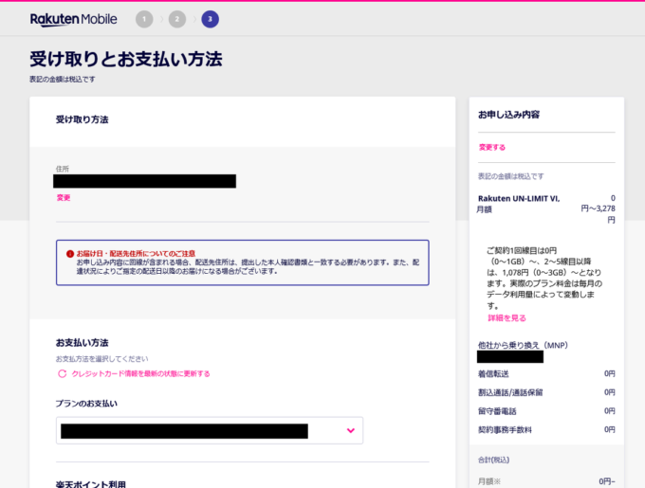Click お支払方法を選択してください helper text
This screenshot has height=488, width=645.
[x=102, y=358]
